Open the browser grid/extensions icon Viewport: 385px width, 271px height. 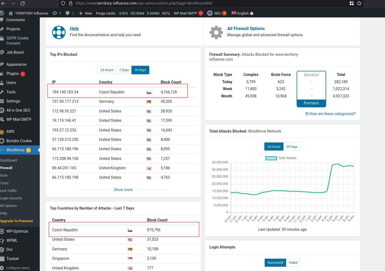[352, 3]
